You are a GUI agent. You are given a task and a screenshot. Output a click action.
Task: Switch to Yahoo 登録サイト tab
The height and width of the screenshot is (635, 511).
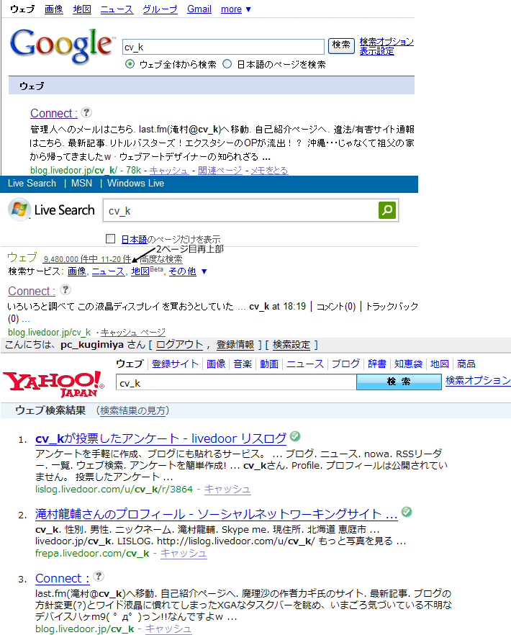[175, 364]
